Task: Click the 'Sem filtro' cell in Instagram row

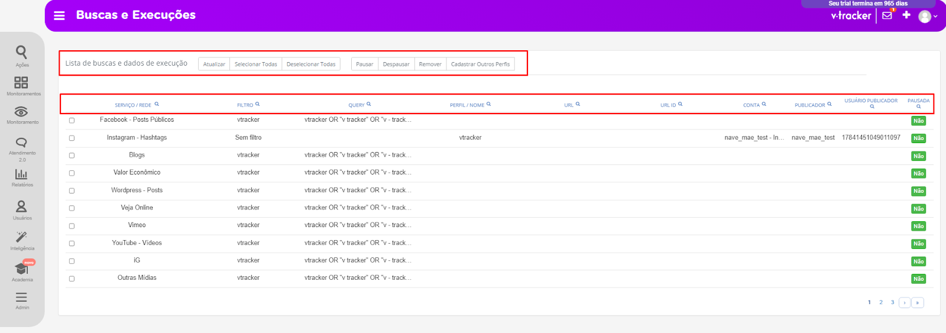Action: (248, 137)
